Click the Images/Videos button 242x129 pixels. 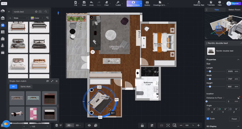coord(133,3)
